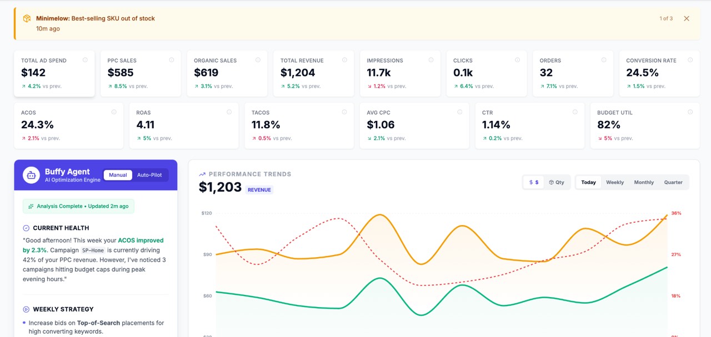Screen dimensions: 711x337
Task: Click the info icon on Total Ad Spend card
Action: coord(85,60)
